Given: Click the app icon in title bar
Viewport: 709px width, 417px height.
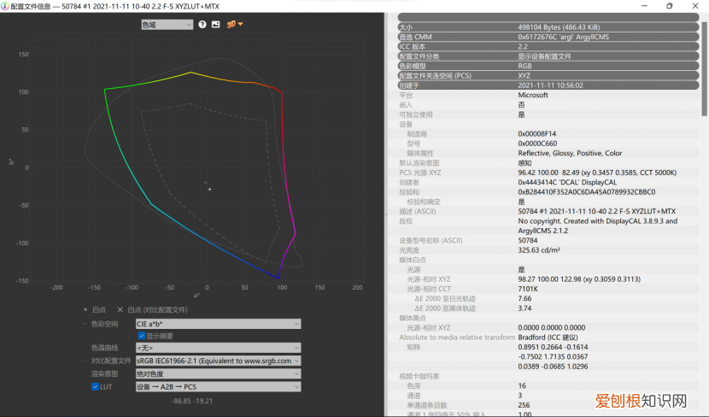Looking at the screenshot, I should click(x=6, y=6).
